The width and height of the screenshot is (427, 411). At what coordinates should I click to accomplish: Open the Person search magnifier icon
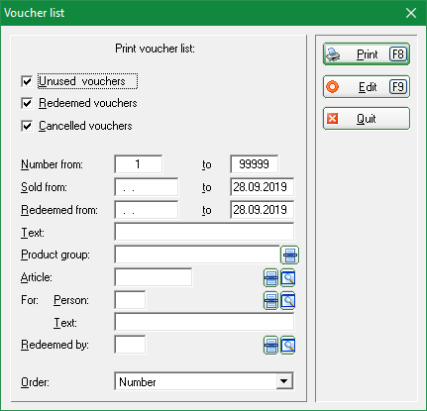tap(288, 301)
